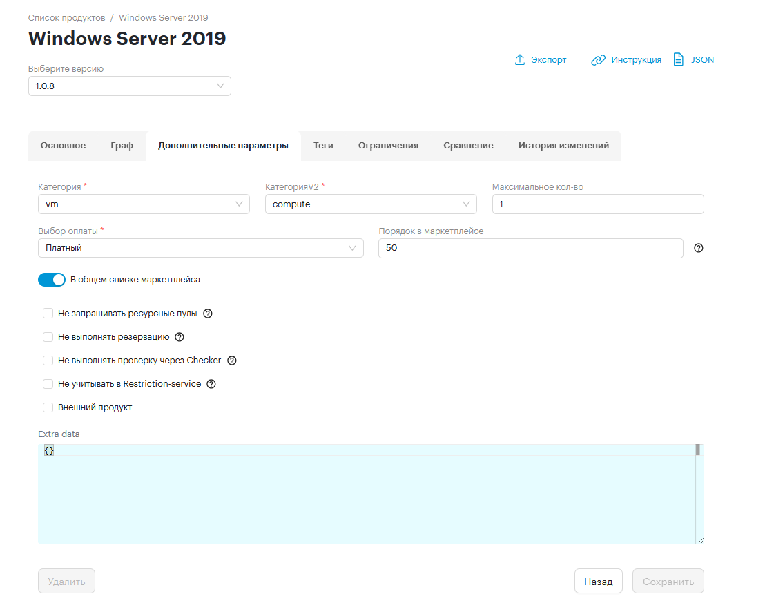Click the Экспорт link text

point(548,60)
